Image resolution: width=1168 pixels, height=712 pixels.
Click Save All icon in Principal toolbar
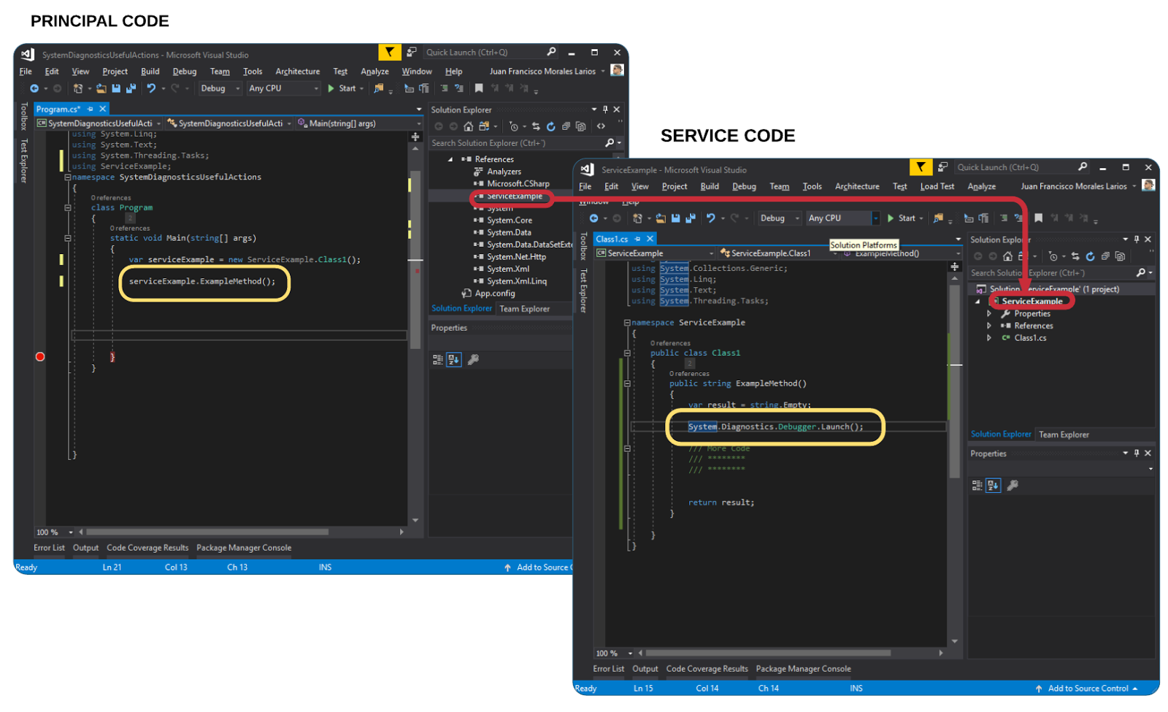(x=131, y=88)
